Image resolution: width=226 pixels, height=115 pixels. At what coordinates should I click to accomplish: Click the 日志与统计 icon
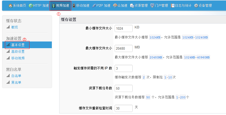point(173,6)
